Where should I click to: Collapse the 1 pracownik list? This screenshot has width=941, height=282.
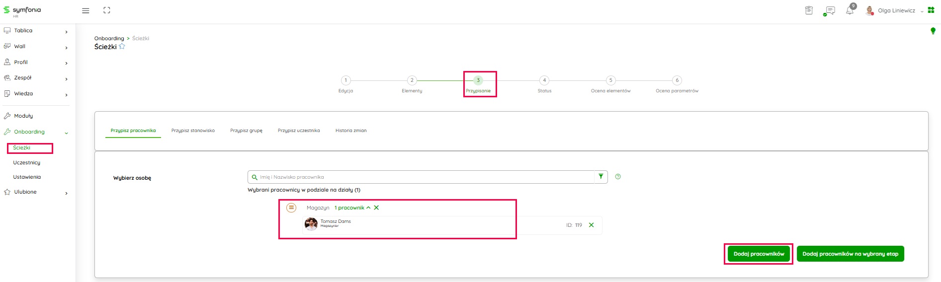click(x=368, y=208)
